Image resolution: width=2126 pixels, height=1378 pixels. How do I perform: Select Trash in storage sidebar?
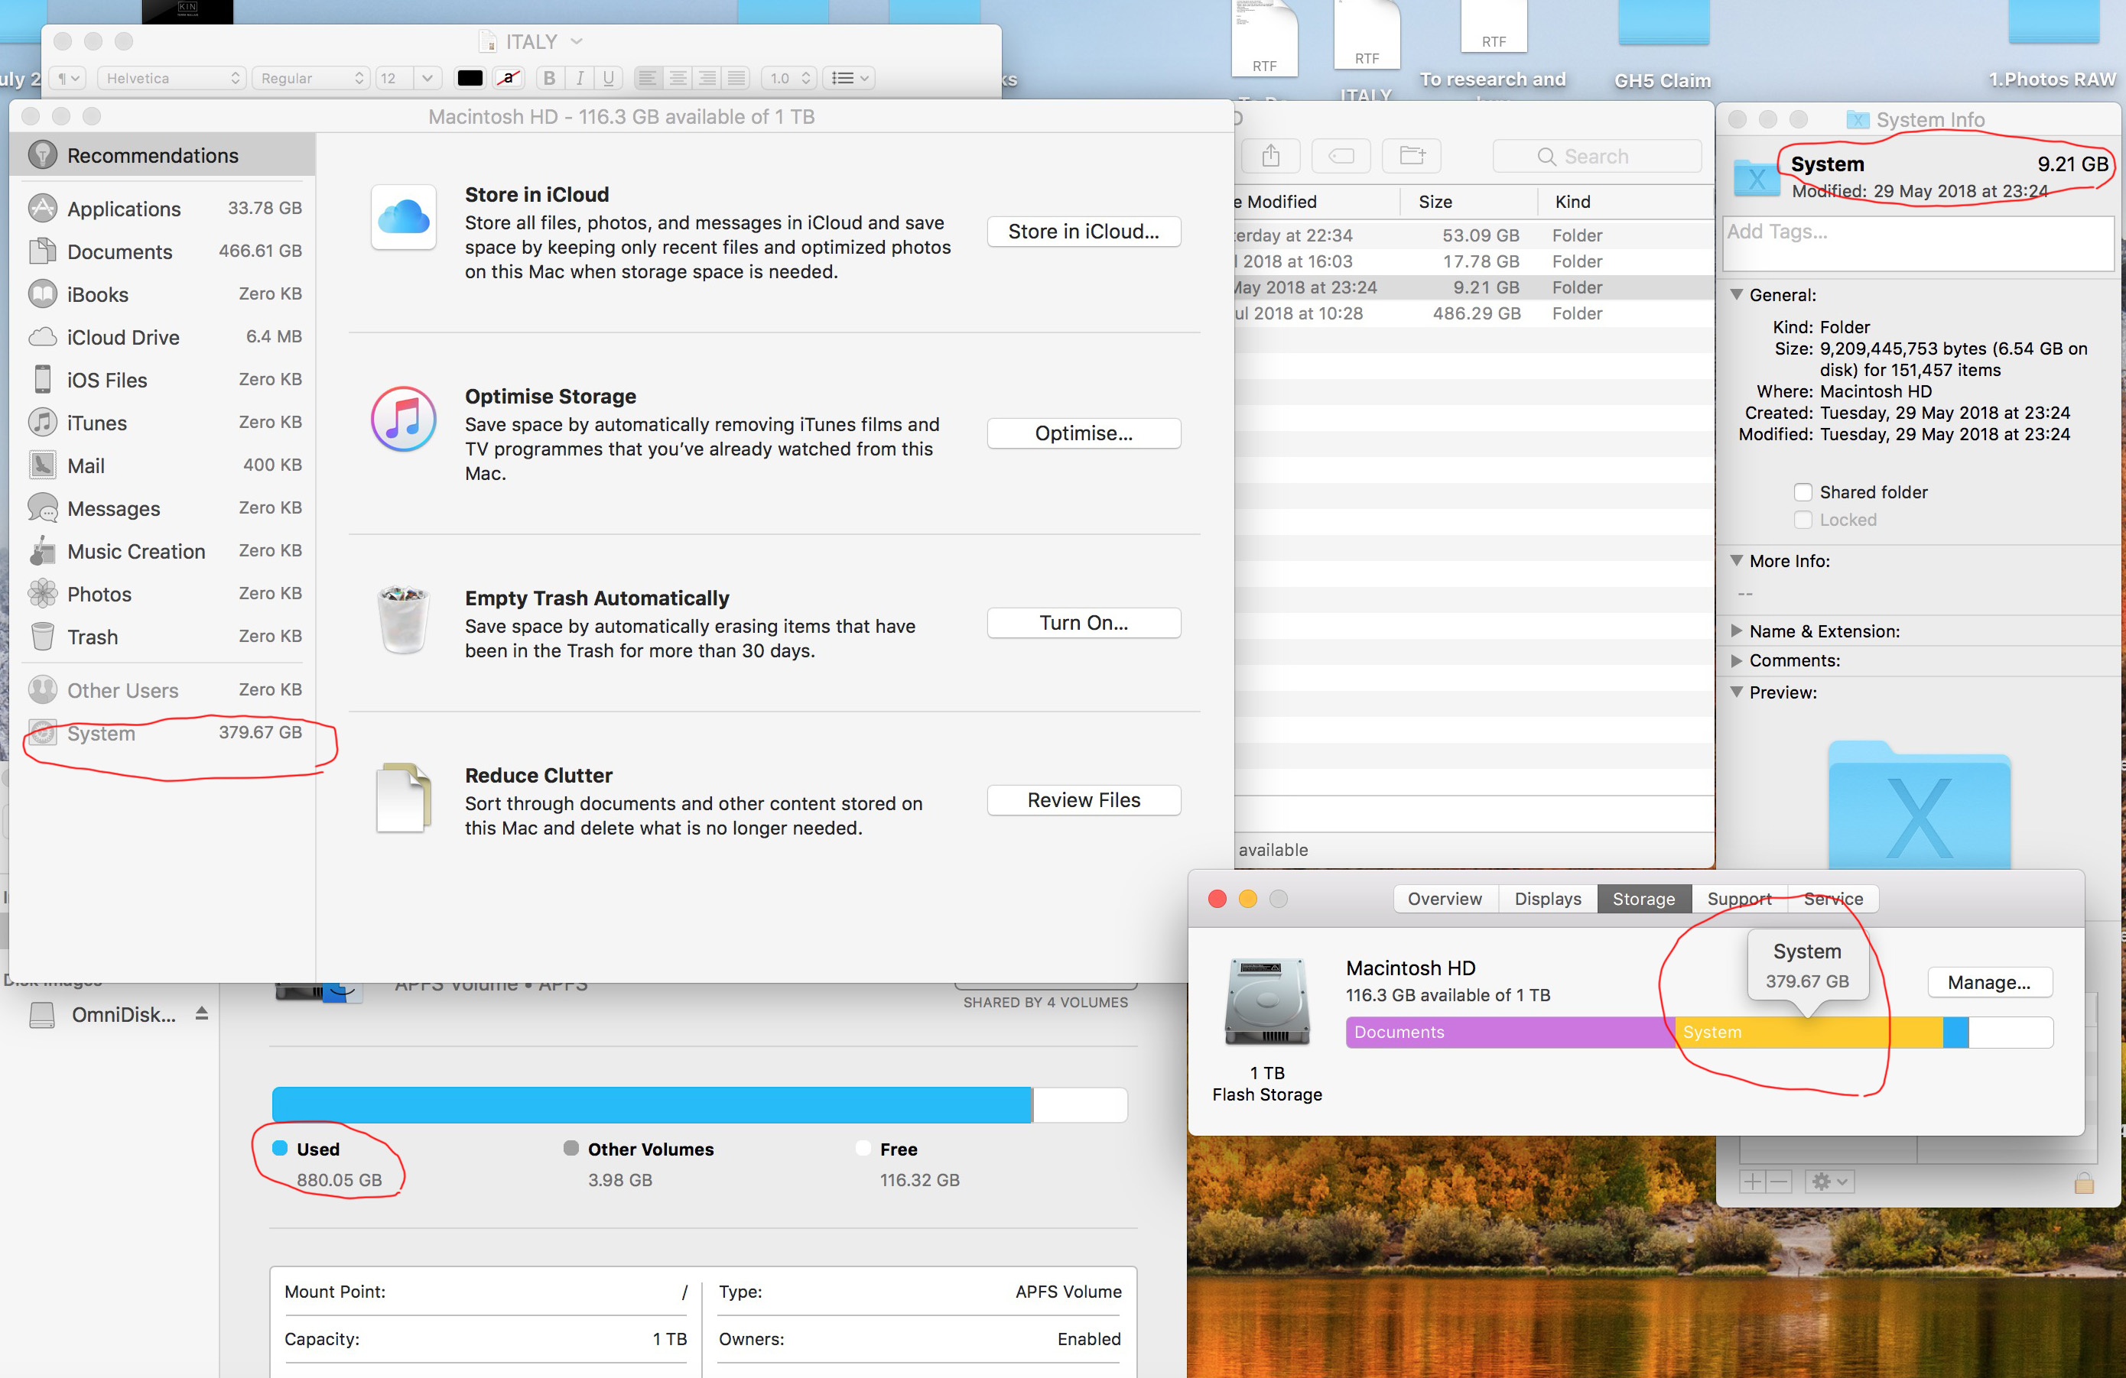tap(164, 637)
